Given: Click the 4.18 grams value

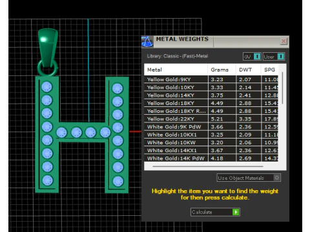Looking at the screenshot, I should tap(217, 159).
